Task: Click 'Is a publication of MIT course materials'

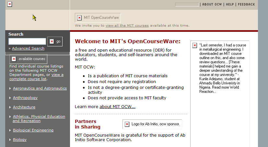Action: (x=127, y=76)
